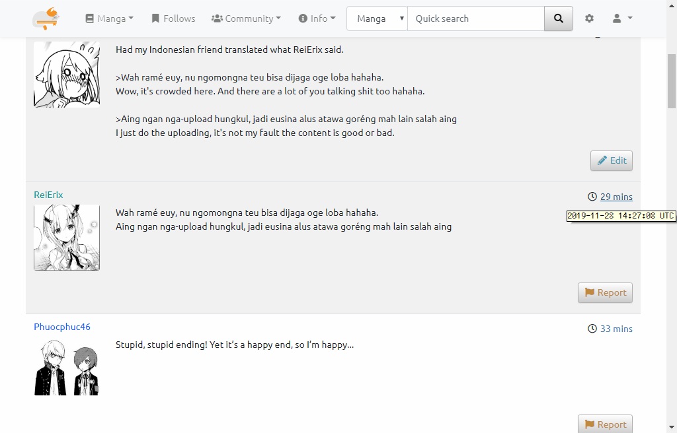Screen dimensions: 677x433
Task: Click Phuocphuc46's avatar image
Action: (x=67, y=368)
